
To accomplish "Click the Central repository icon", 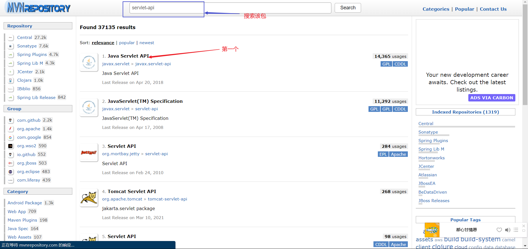I will pos(11,38).
